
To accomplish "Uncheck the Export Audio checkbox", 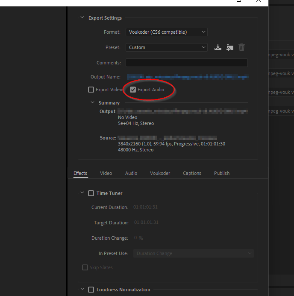I will coord(133,90).
